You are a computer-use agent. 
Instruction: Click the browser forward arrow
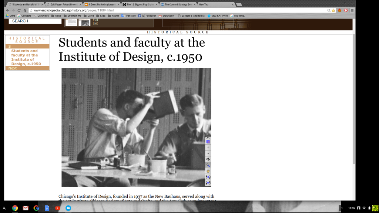[x=13, y=10]
